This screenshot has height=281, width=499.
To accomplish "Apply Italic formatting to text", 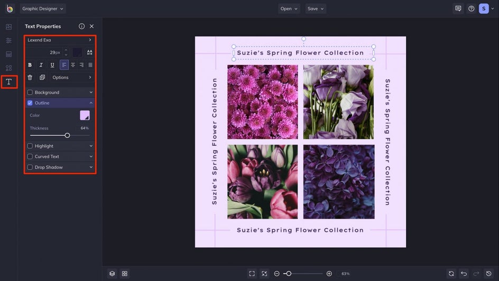I will pyautogui.click(x=41, y=65).
